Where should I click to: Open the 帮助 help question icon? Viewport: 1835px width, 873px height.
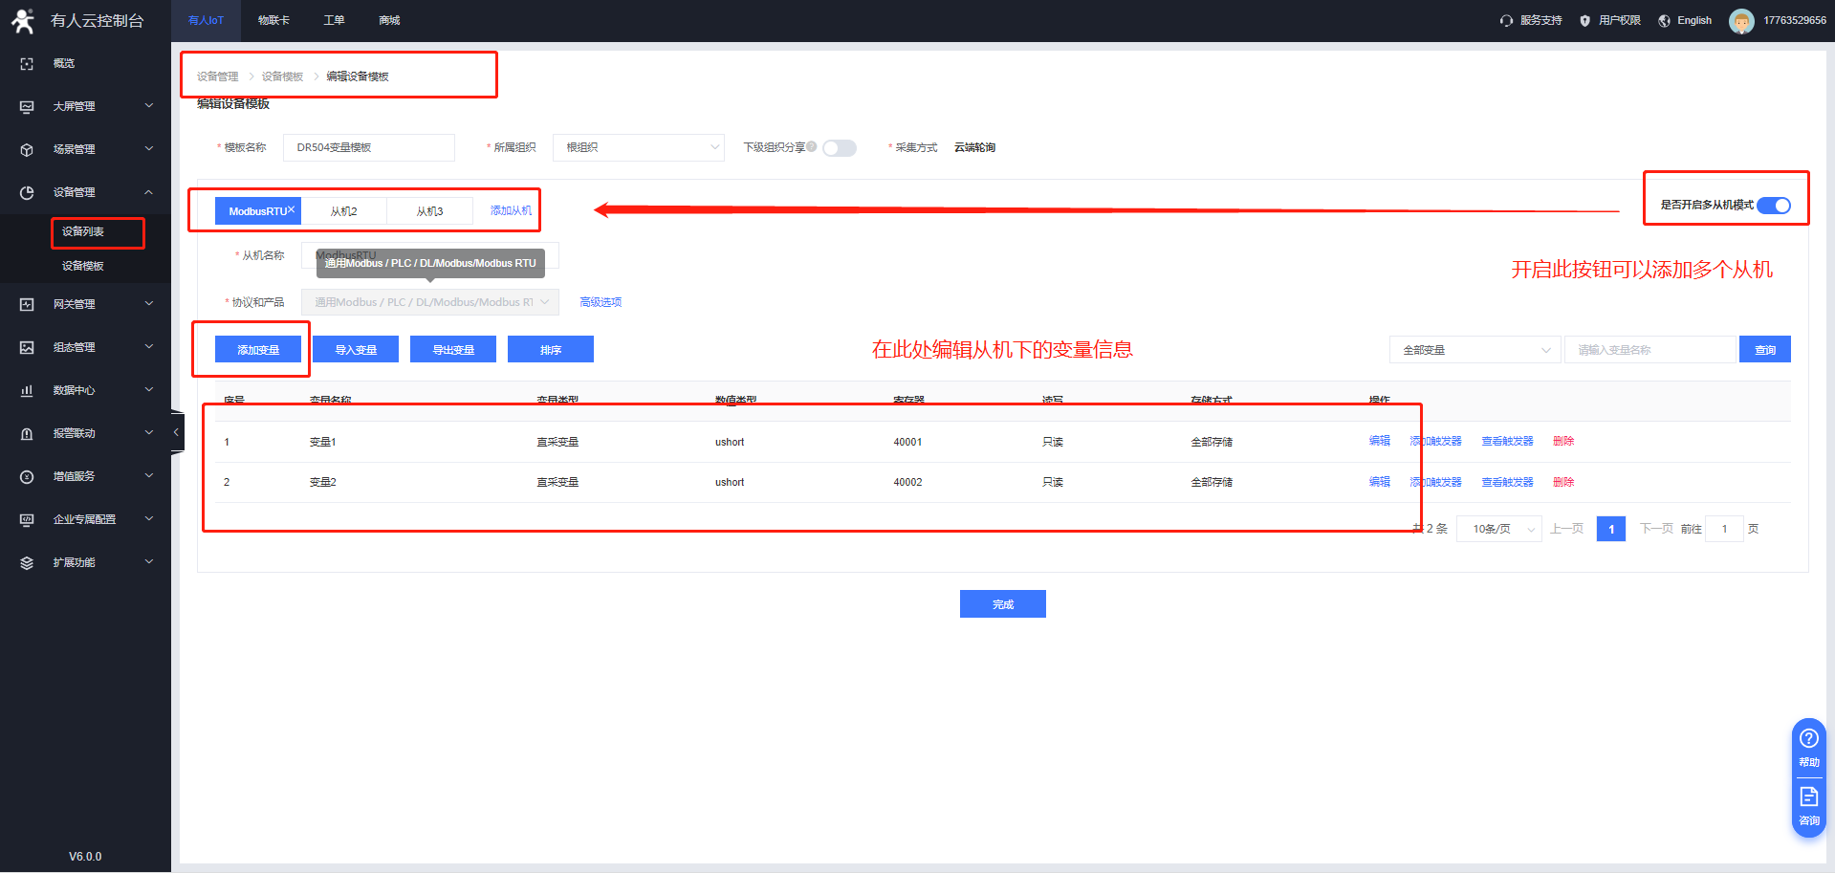coord(1808,738)
